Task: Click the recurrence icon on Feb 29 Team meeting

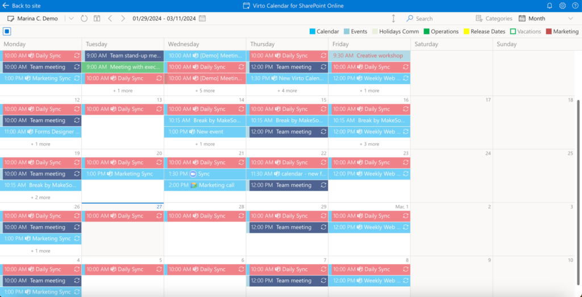Action: pos(323,227)
